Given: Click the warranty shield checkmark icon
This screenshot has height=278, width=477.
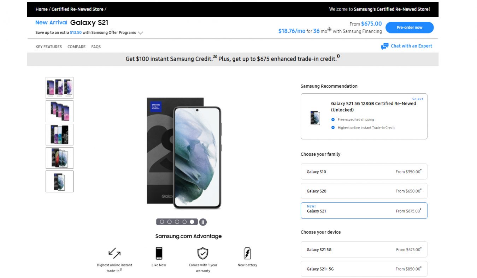Looking at the screenshot, I should coord(203,253).
